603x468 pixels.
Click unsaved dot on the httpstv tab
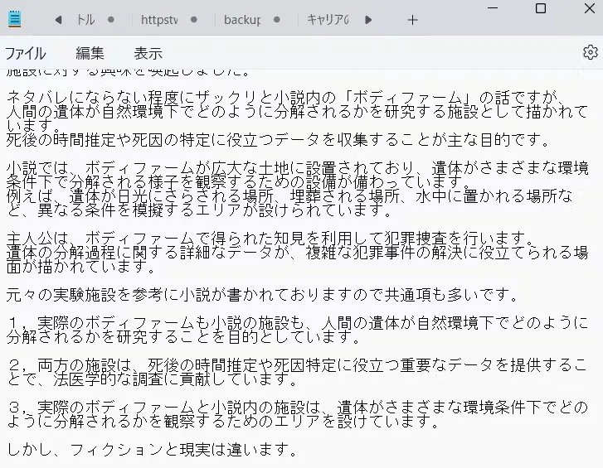point(193,20)
